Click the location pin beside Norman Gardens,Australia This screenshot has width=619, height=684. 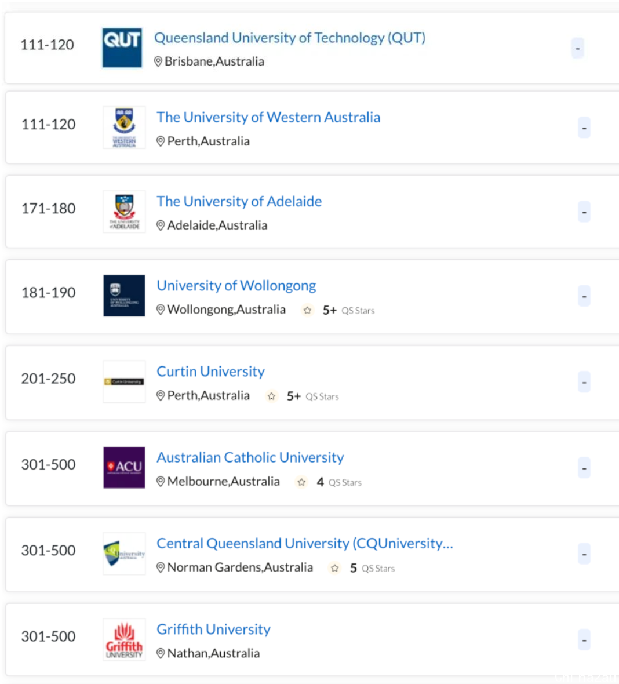tap(161, 567)
